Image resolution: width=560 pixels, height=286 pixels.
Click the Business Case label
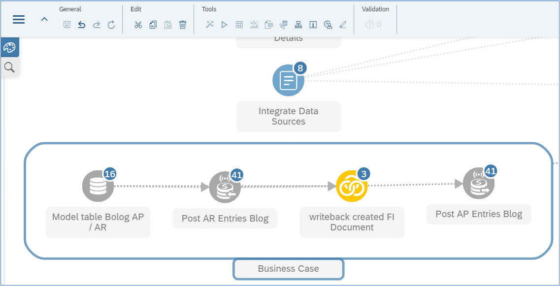tap(288, 269)
